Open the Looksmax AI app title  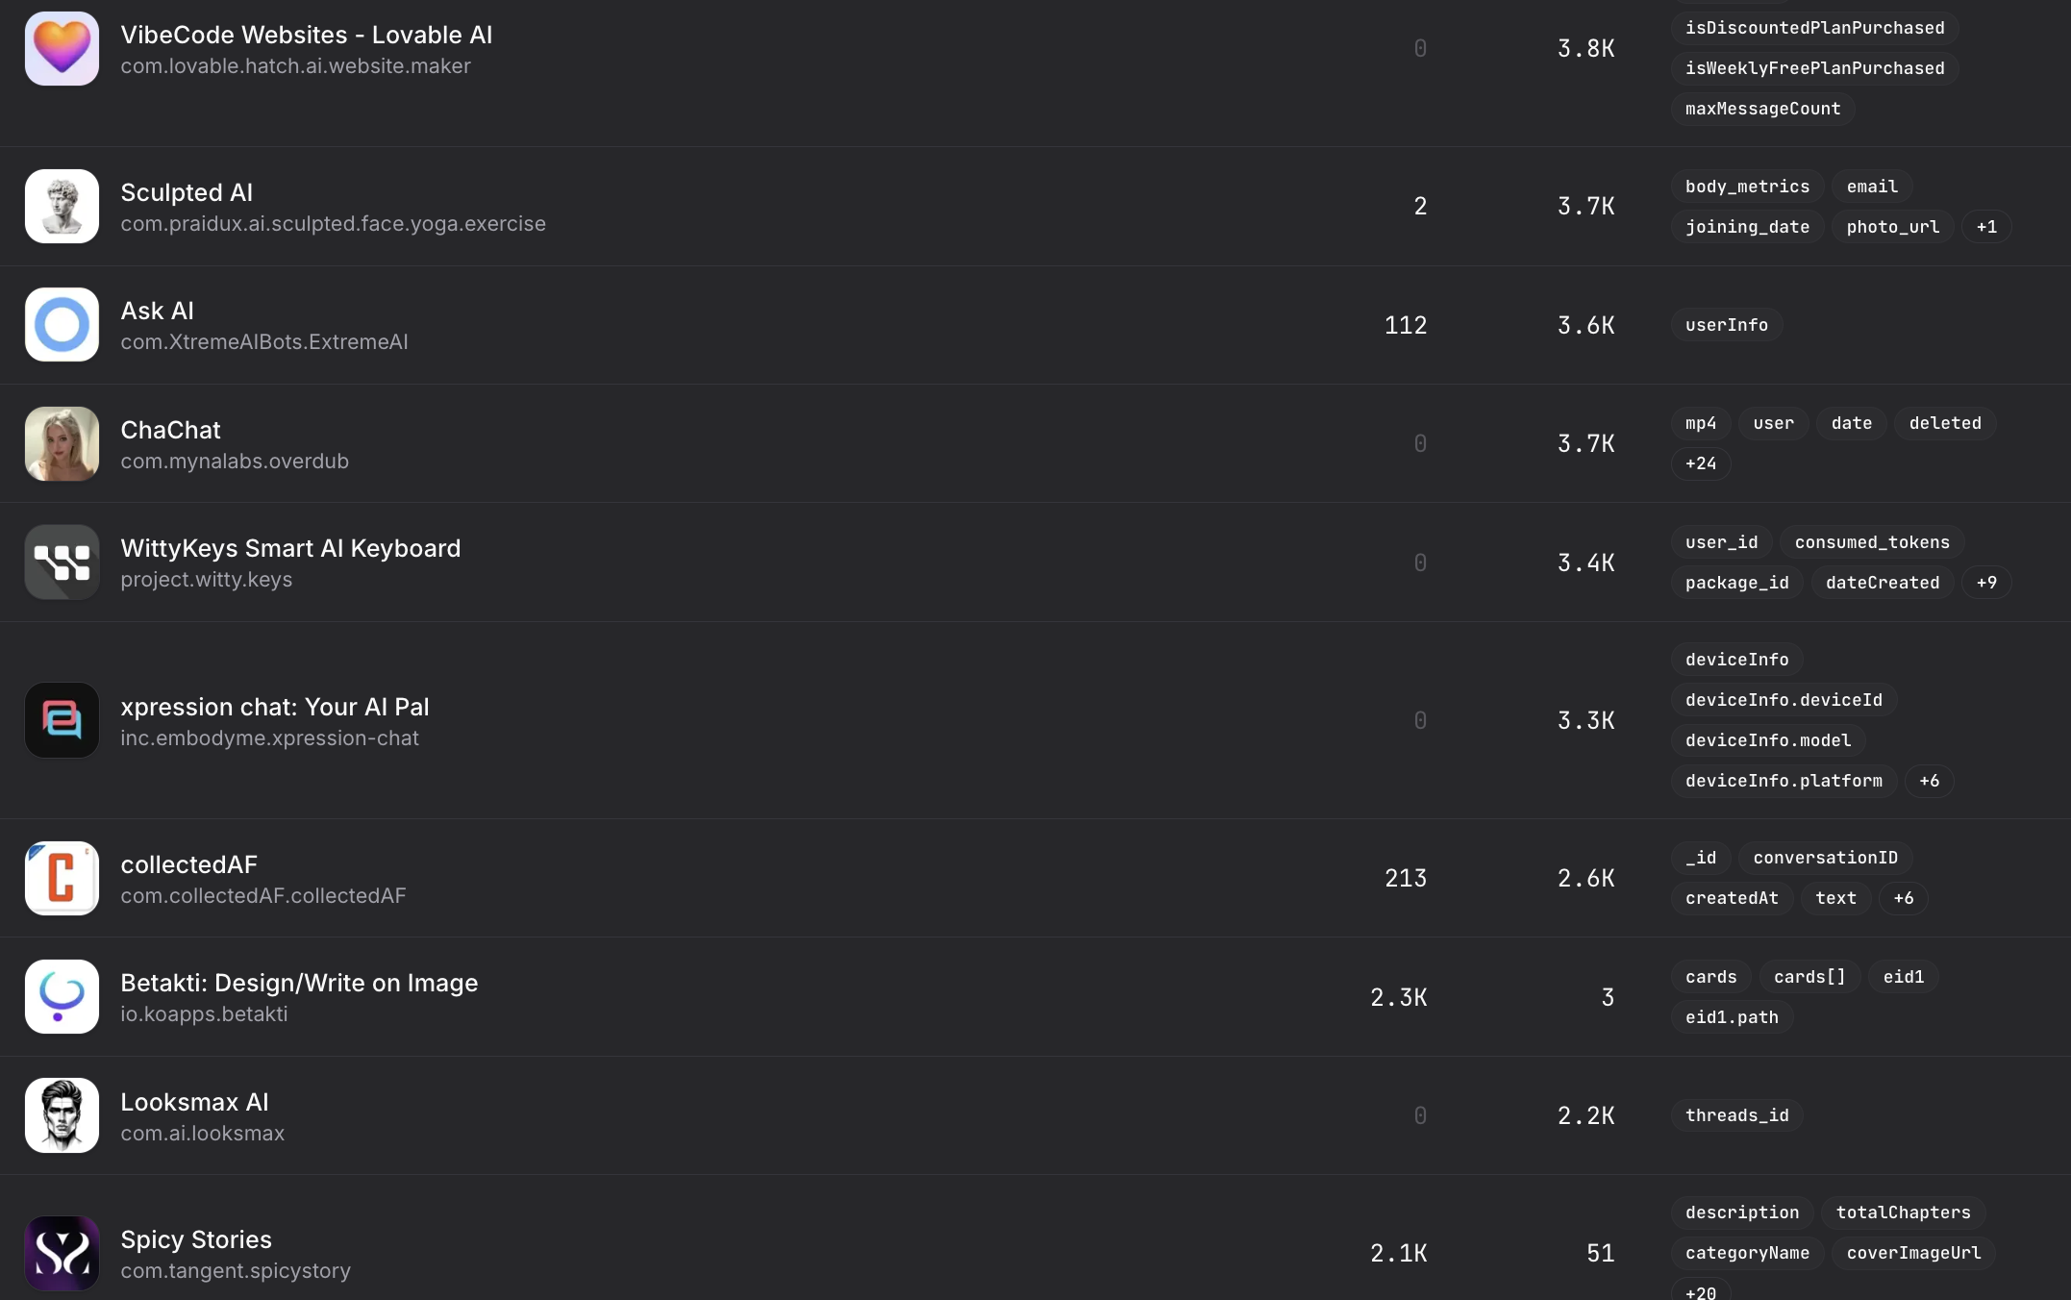click(194, 1102)
